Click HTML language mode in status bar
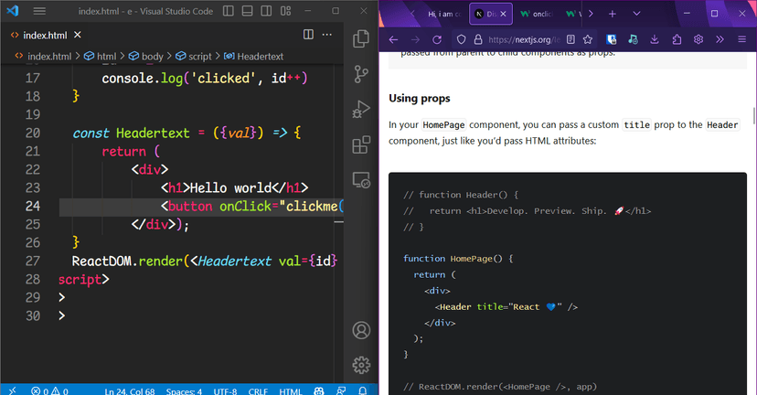757x395 pixels. coord(290,391)
